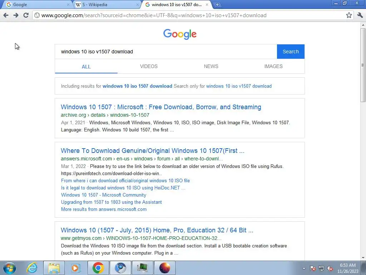Close the Google tab
This screenshot has width=366, height=275.
tap(68, 4)
